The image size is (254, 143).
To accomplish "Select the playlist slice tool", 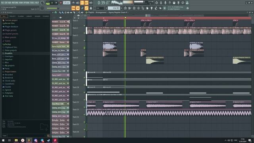I will point(74,12).
